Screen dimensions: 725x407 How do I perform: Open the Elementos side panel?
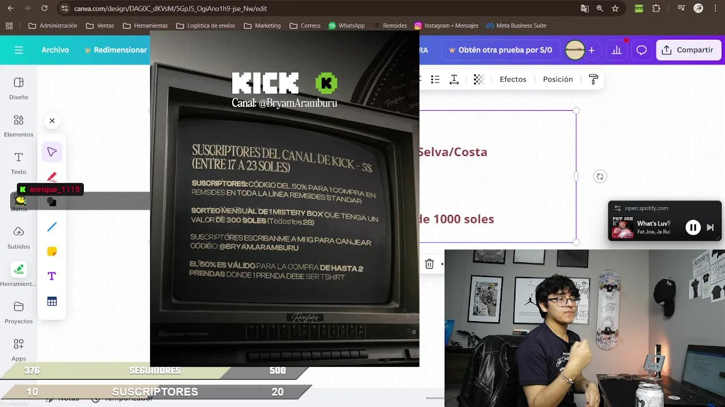[x=19, y=126]
